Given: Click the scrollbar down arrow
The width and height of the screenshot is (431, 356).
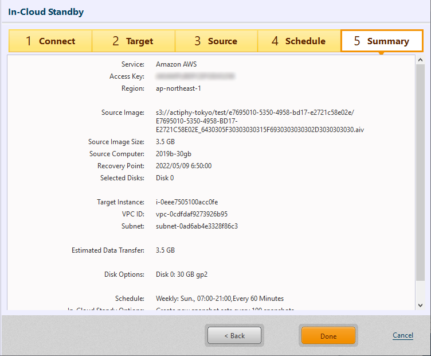Looking at the screenshot, I should [x=420, y=305].
